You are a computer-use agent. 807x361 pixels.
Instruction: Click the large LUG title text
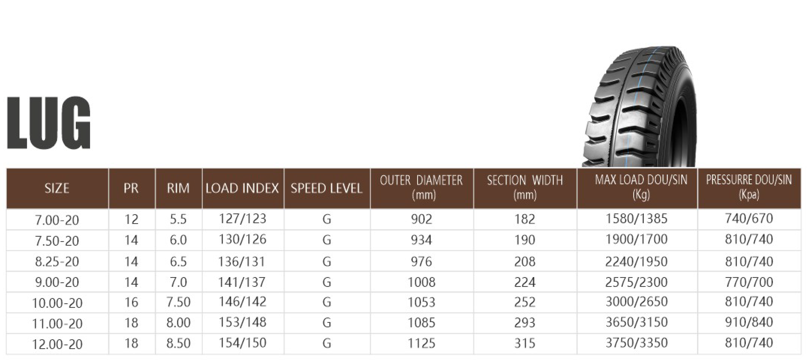pos(49,123)
